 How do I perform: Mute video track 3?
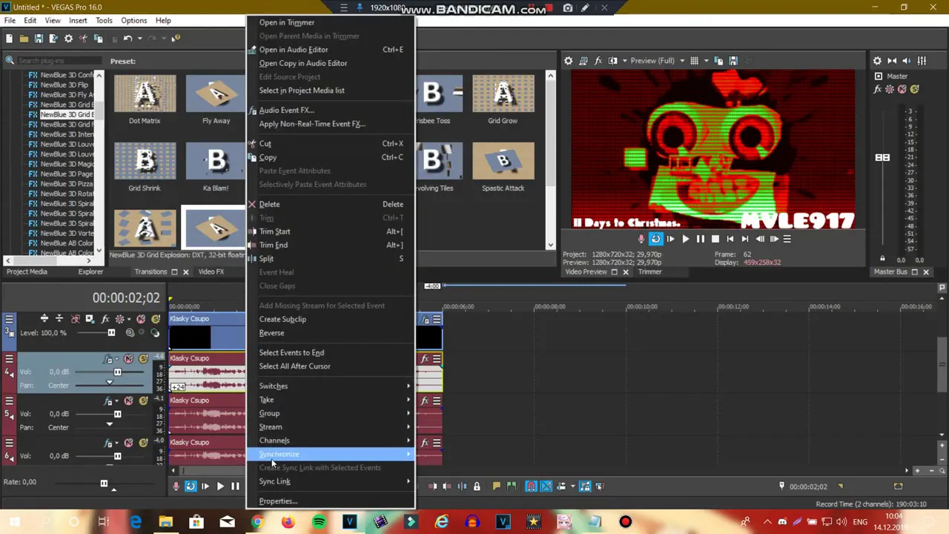pyautogui.click(x=141, y=319)
